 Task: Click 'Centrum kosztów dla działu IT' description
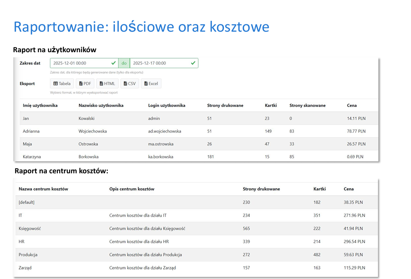click(x=138, y=216)
